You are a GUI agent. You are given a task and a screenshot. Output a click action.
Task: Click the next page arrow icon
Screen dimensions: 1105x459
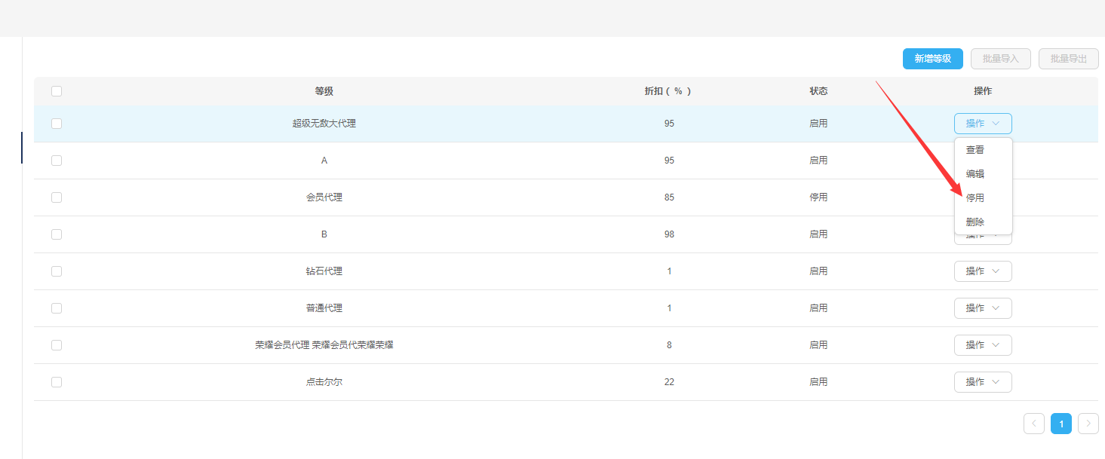pos(1088,424)
